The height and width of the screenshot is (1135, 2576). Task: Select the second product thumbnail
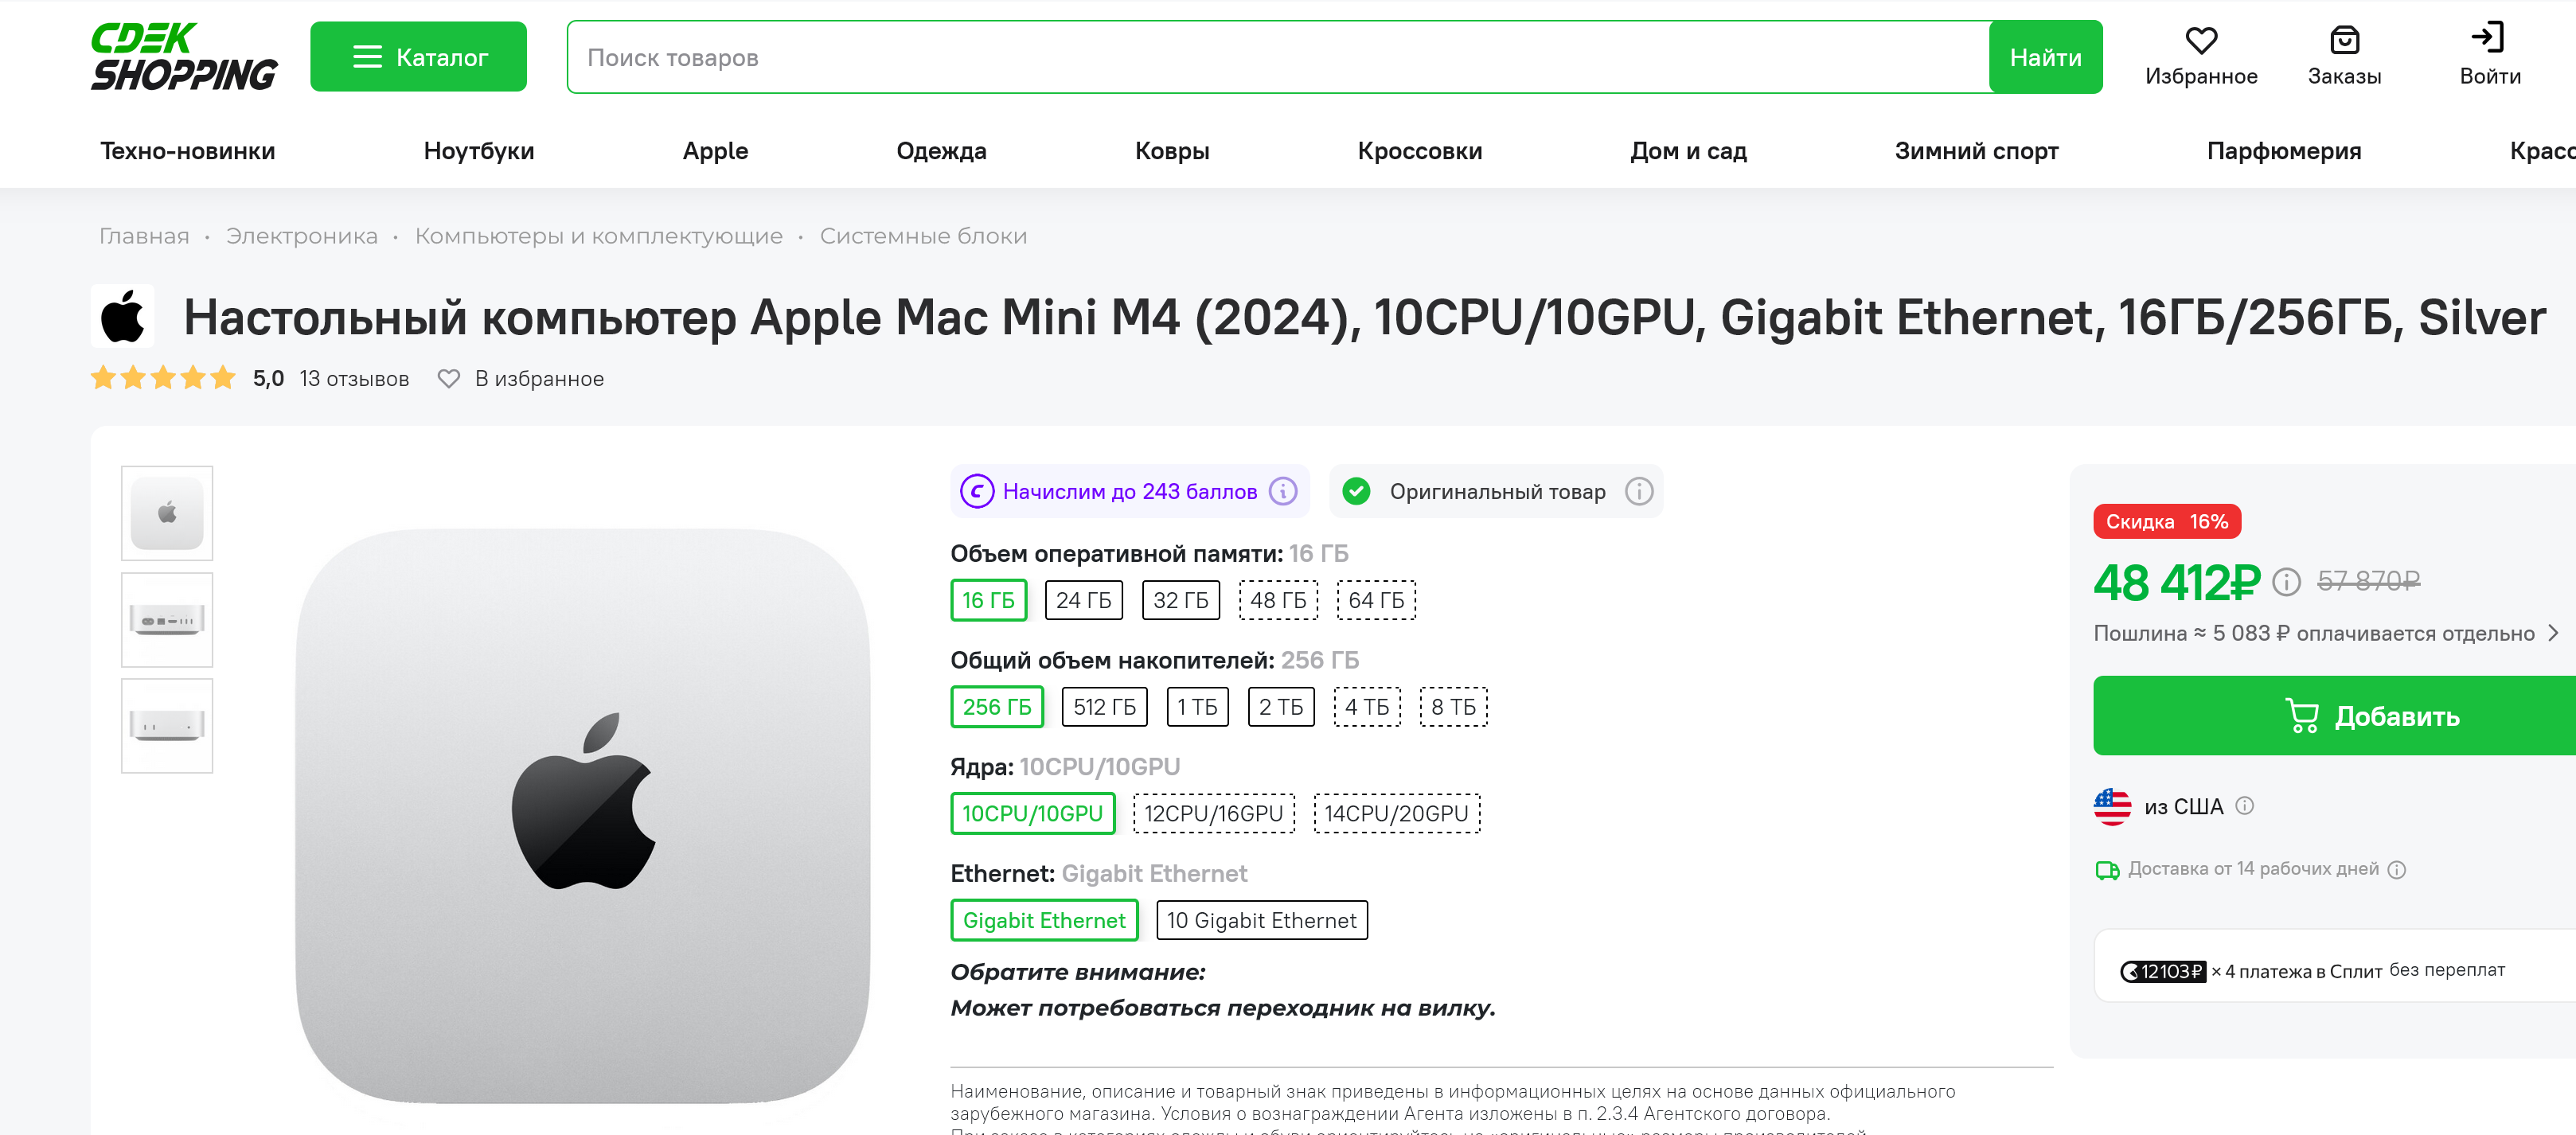coord(167,620)
